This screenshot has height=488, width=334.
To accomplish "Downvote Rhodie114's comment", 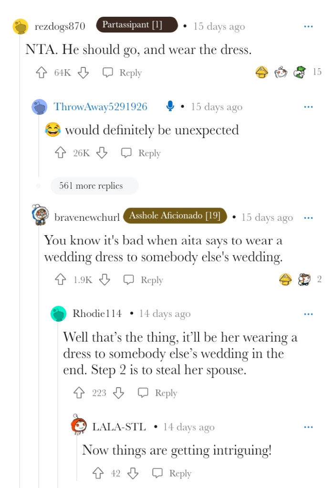I will (119, 393).
